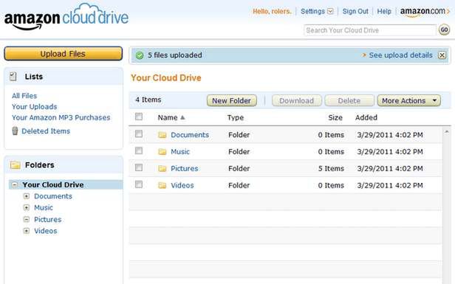The width and height of the screenshot is (455, 284).
Task: Click the amazon.com logo link
Action: pos(425,12)
